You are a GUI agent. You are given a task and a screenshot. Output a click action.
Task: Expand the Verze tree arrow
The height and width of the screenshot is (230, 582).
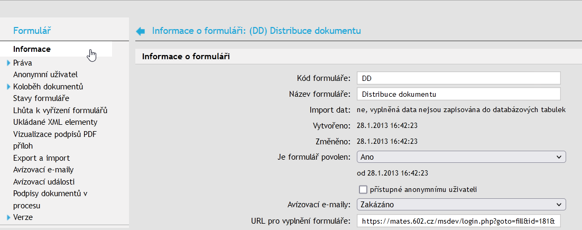pos(9,217)
